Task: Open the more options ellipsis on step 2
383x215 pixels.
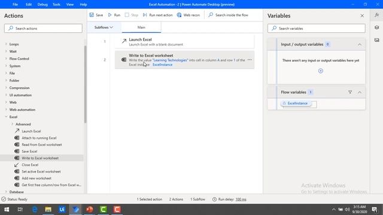Action: tap(250, 60)
